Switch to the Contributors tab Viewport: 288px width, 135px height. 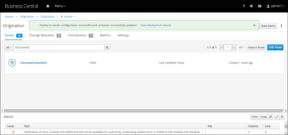click(x=80, y=35)
